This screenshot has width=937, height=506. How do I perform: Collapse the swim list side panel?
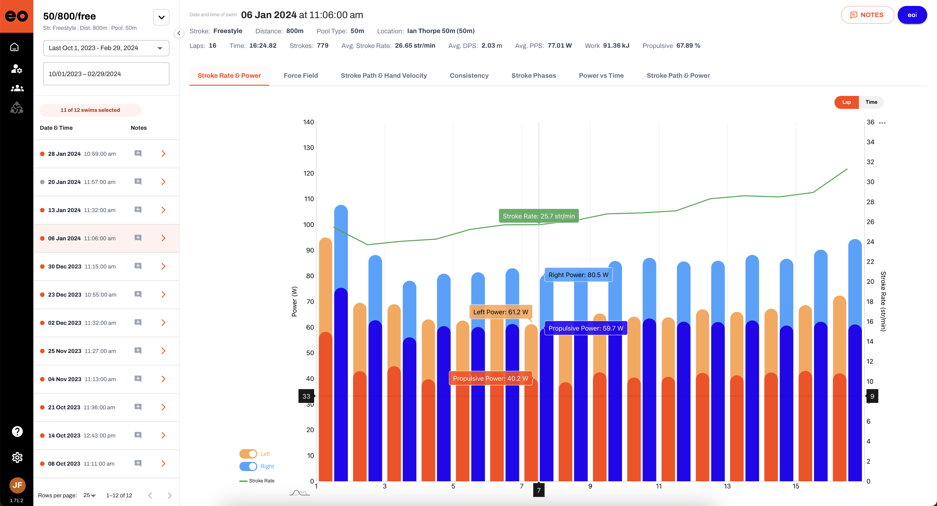(179, 33)
